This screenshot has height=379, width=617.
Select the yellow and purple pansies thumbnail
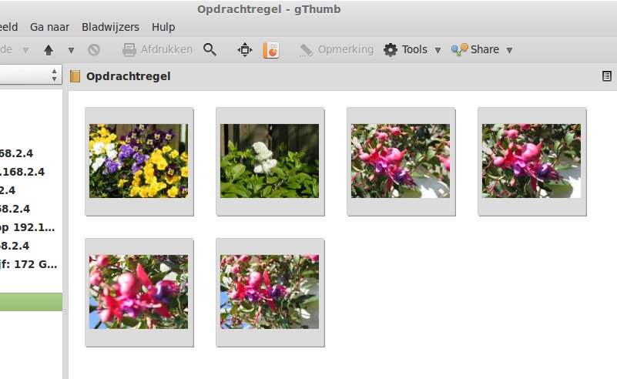point(139,161)
